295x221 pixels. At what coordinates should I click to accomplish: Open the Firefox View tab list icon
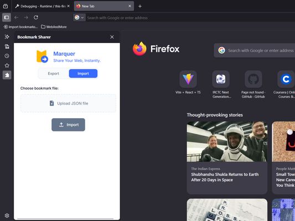6,6
